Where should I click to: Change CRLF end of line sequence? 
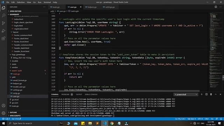(x=206, y=119)
